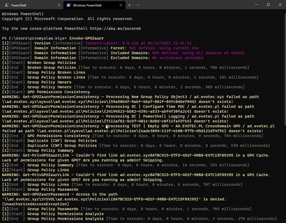Open a new tab with plus button
Viewport: 286px width, 223px height.
click(130, 5)
